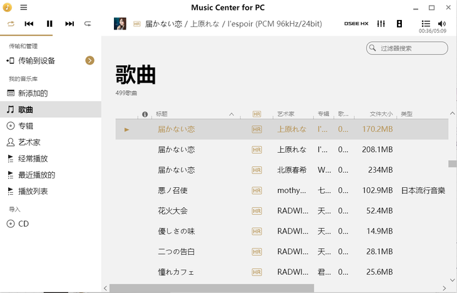
Task: Click artist mothy... in 悪ノ召使 row
Action: (292, 190)
